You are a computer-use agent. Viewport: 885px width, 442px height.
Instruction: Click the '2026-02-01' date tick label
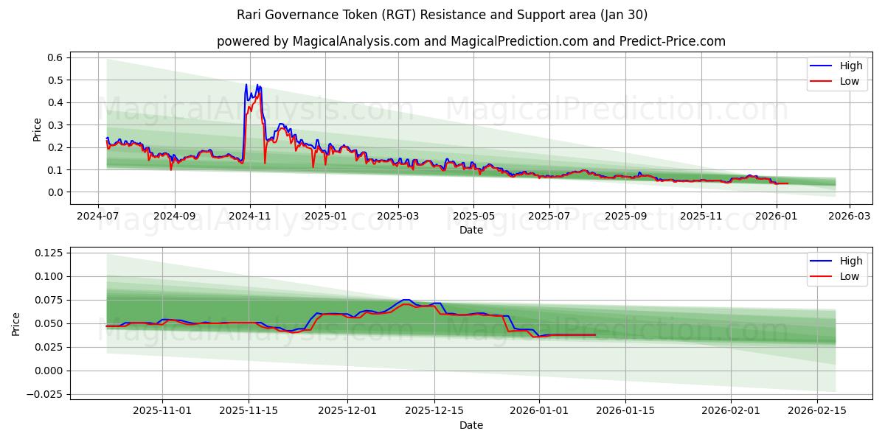pyautogui.click(x=732, y=411)
